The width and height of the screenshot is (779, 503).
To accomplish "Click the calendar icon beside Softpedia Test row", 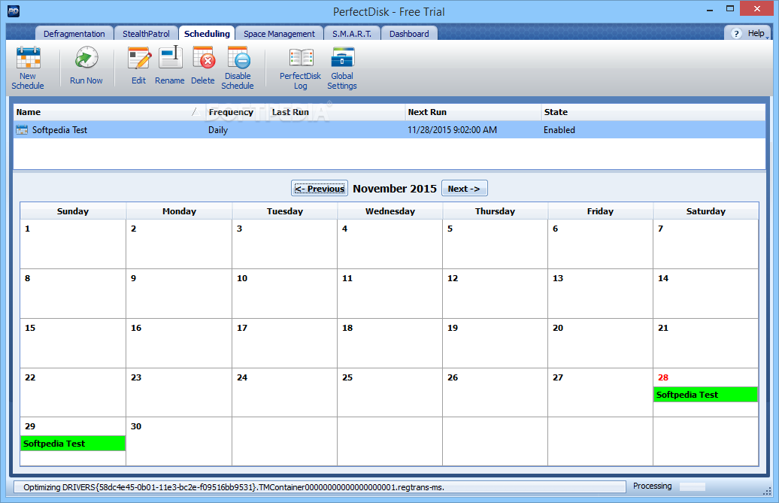I will [22, 130].
